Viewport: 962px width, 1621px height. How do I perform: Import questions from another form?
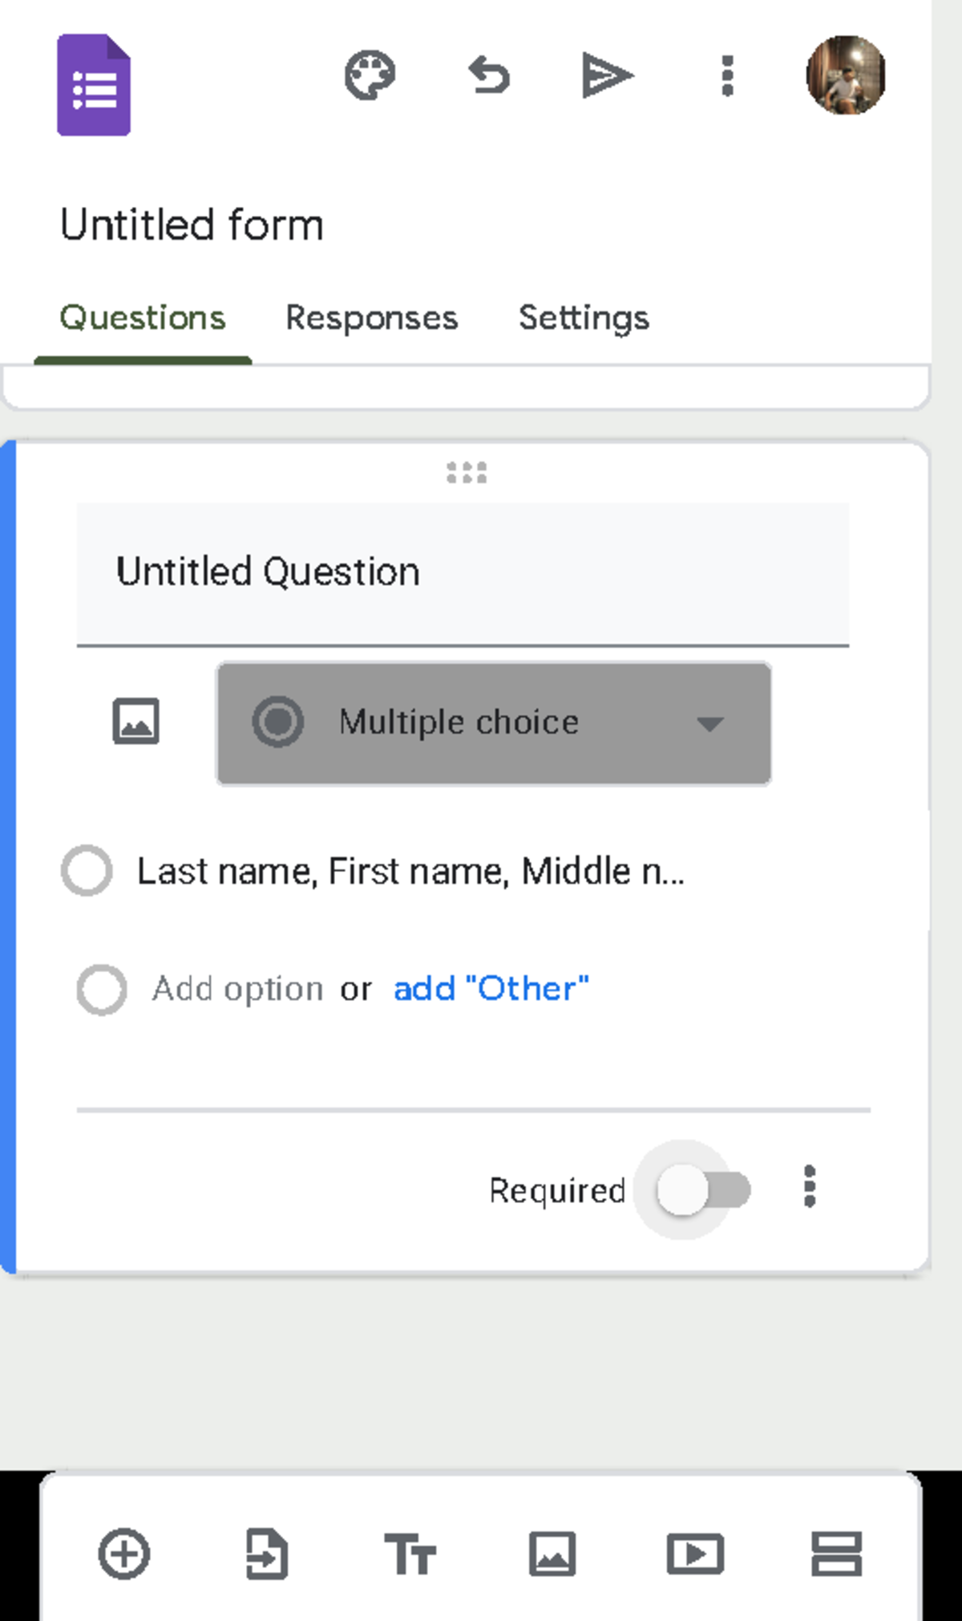pos(266,1554)
